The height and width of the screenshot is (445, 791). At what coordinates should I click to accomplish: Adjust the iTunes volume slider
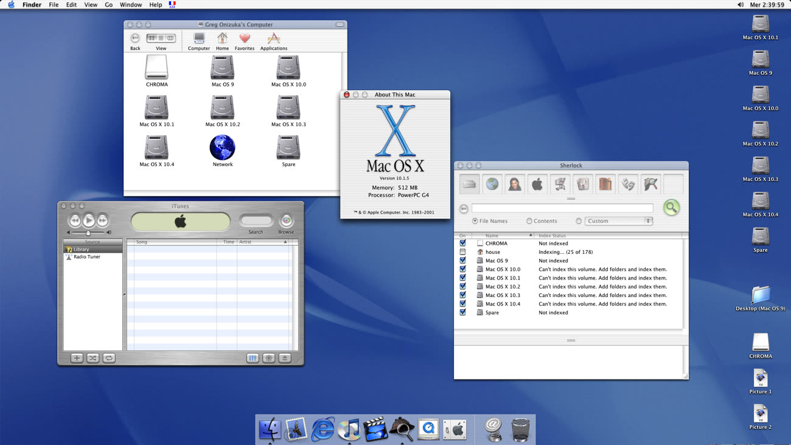(x=88, y=233)
